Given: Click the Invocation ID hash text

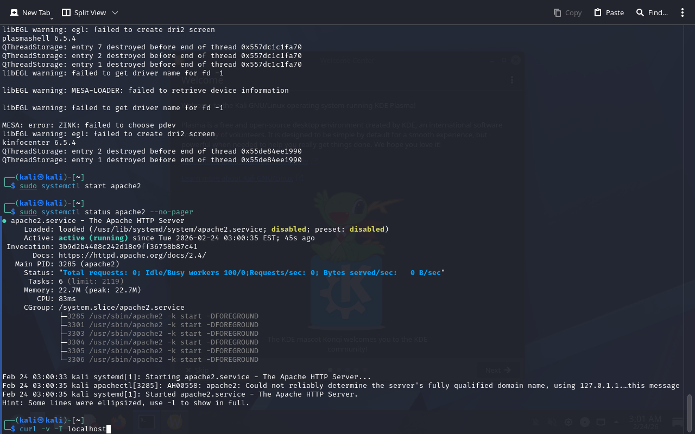Looking at the screenshot, I should coord(128,247).
